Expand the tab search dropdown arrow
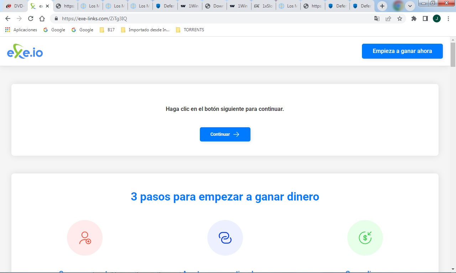Screen dimensions: 456x273 [410, 6]
